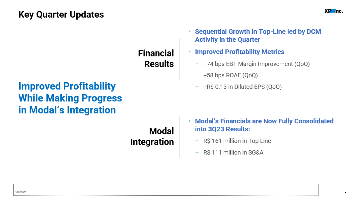Click R$ 111 million in SG&A
Image resolution: width=353 pixels, height=198 pixels.
[233, 153]
